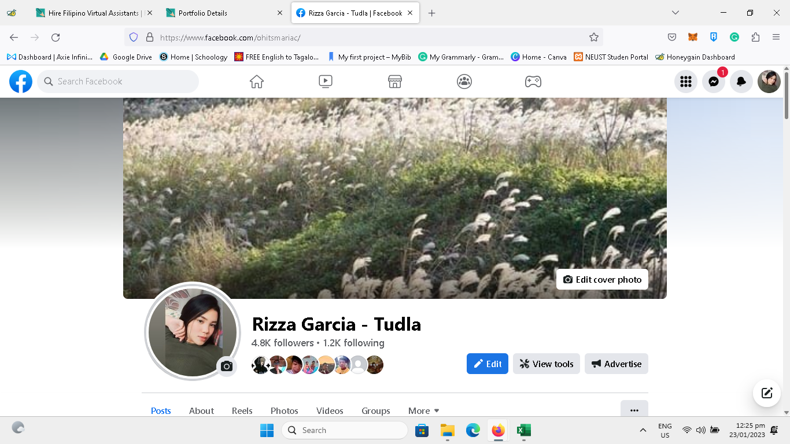Screen dimensions: 790x444
Task: Open the Firefox extensions puzzle icon
Action: click(x=755, y=37)
